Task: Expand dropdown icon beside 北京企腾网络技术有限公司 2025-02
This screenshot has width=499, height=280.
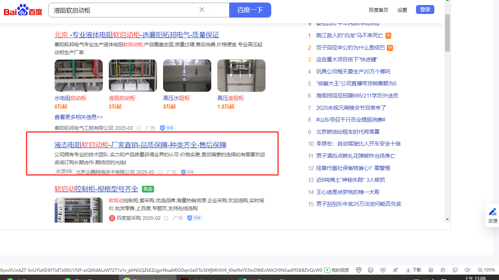Action: click(160, 172)
